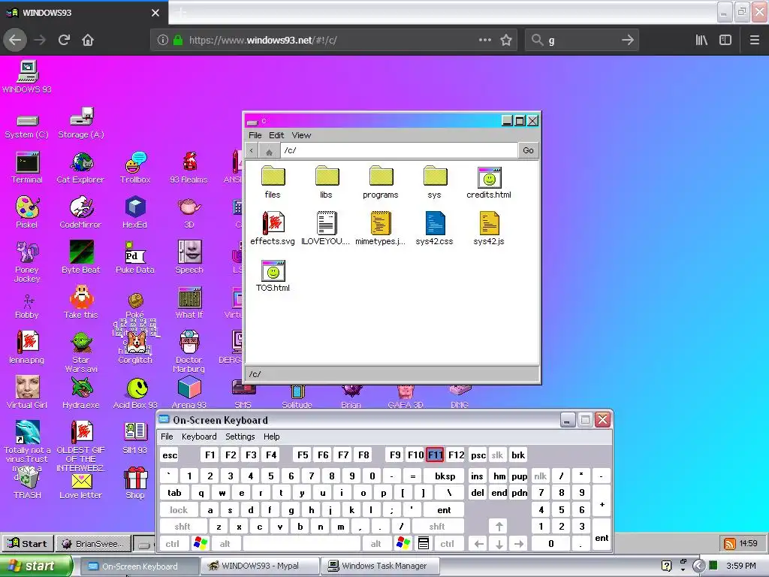Screen dimensions: 769x577
Task: Open the Help menu in On-Screen Keyboard
Action: [271, 437]
